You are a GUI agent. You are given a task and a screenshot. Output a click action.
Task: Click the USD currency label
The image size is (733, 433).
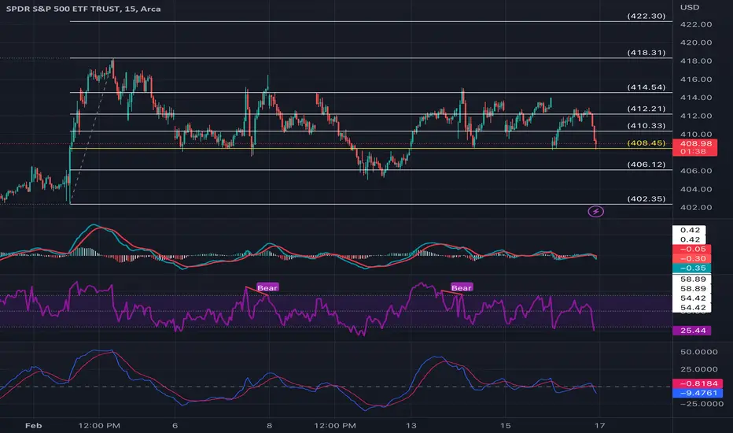[x=690, y=8]
